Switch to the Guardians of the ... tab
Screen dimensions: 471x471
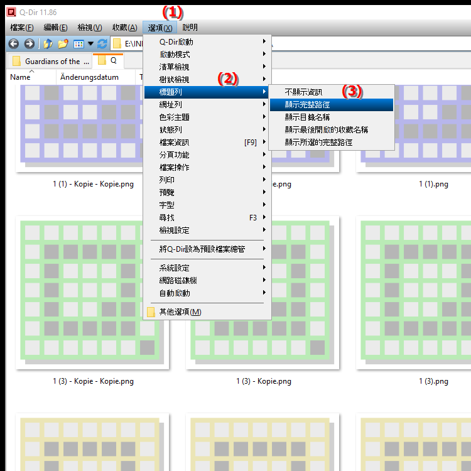pyautogui.click(x=49, y=62)
